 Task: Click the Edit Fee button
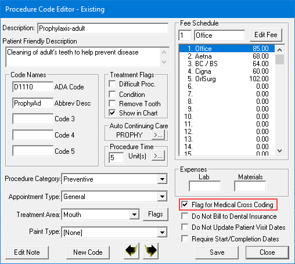click(266, 35)
